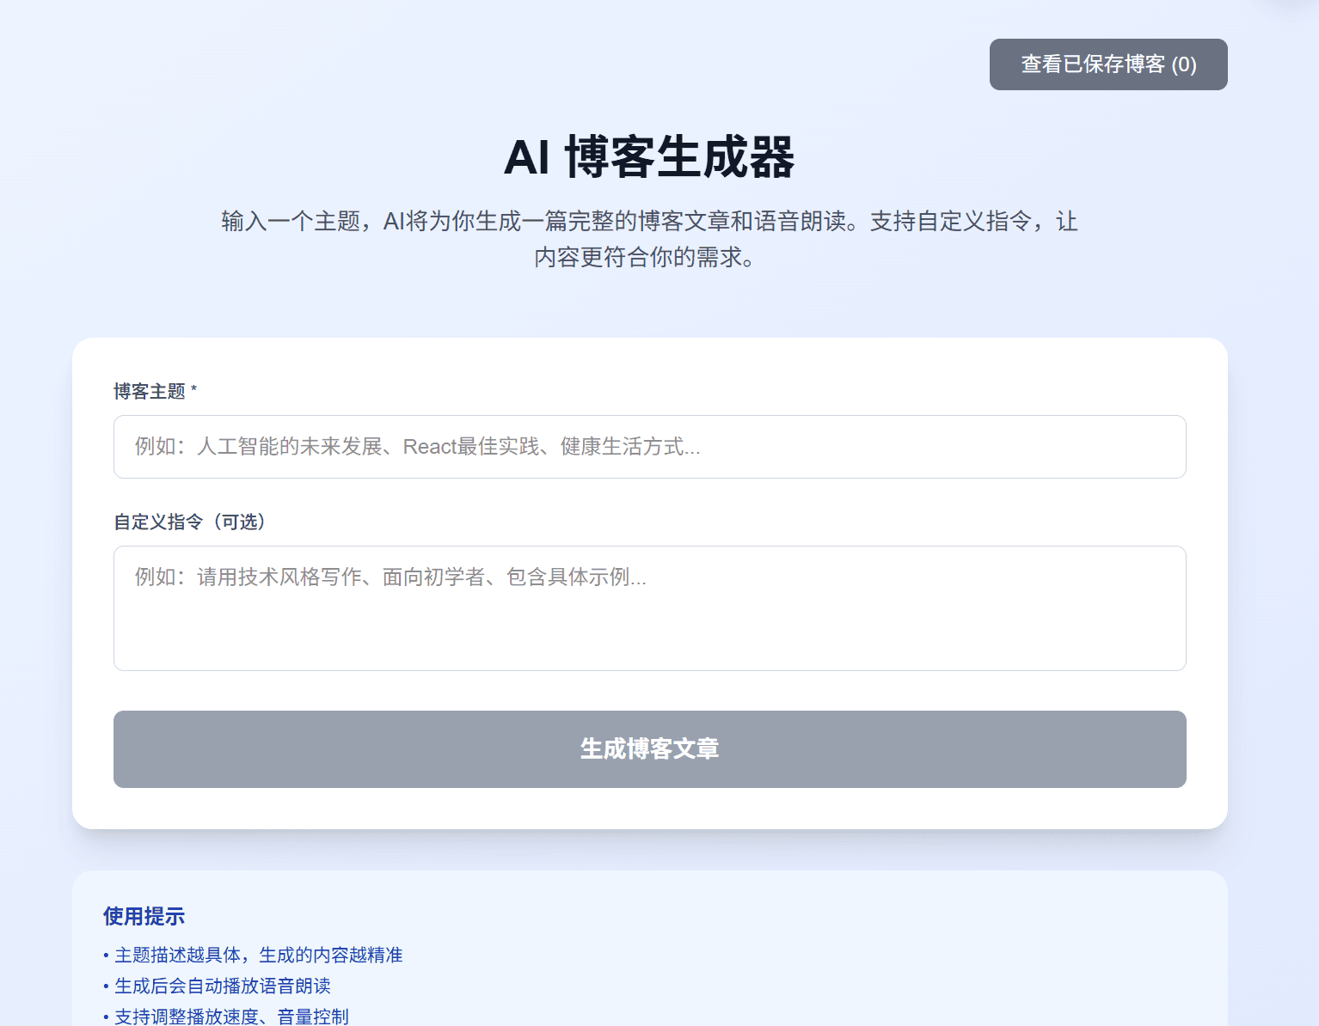The height and width of the screenshot is (1026, 1319).
Task: Click the AI 博客生成器 page title
Action: (651, 158)
